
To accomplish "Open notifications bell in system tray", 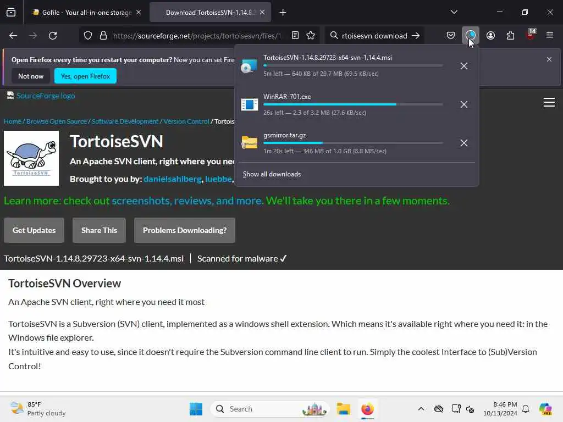I will (526, 409).
